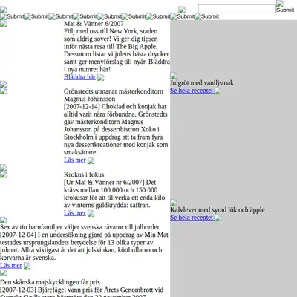Click the search text field at the top
The height and width of the screenshot is (297, 297).
click(237, 9)
